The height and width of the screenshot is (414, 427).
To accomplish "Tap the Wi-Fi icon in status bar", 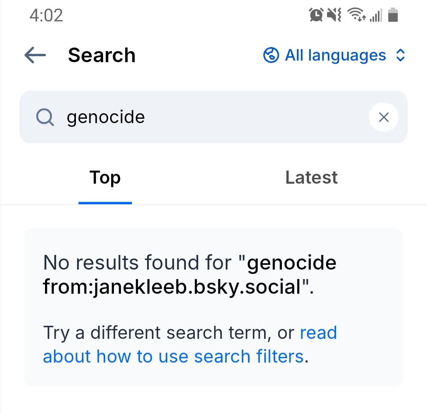I will pos(356,15).
